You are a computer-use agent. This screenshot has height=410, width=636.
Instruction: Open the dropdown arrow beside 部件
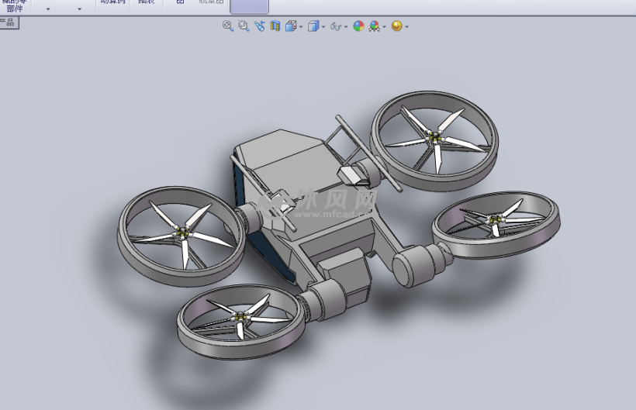pos(48,9)
